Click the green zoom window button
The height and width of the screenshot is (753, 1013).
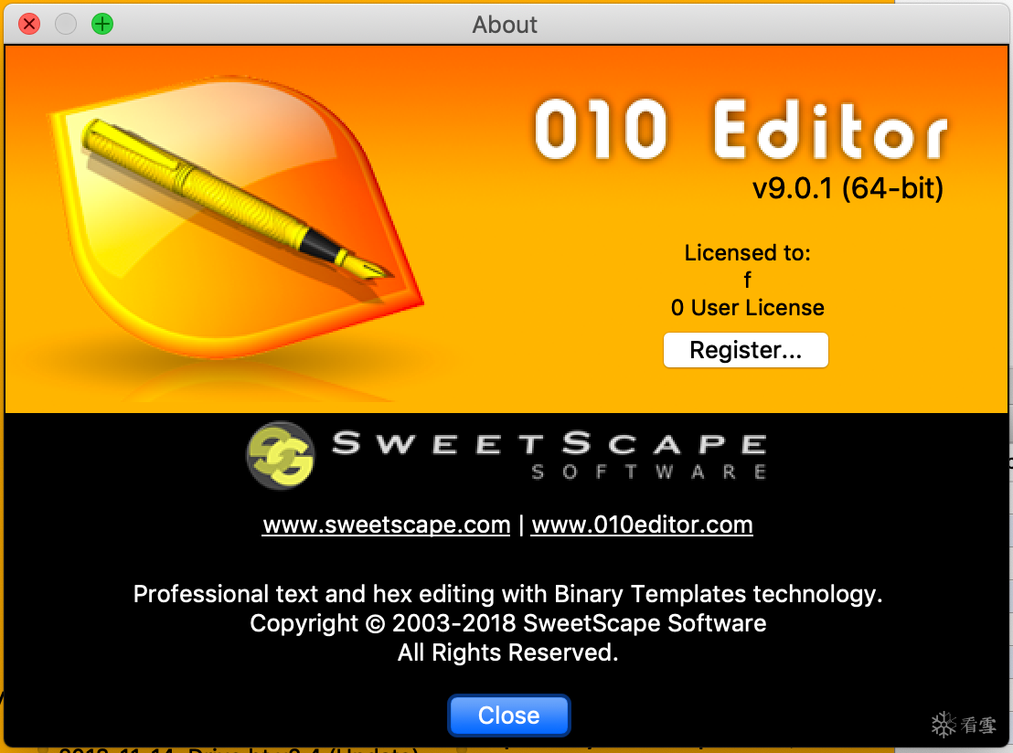coord(102,25)
